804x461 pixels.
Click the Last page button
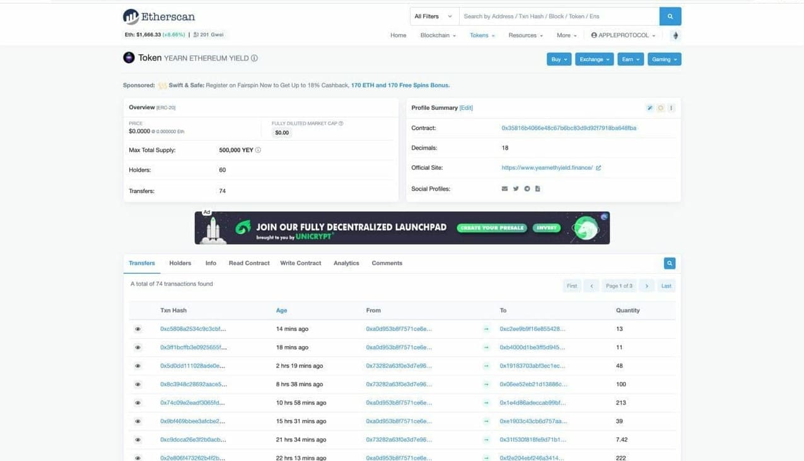click(x=666, y=286)
